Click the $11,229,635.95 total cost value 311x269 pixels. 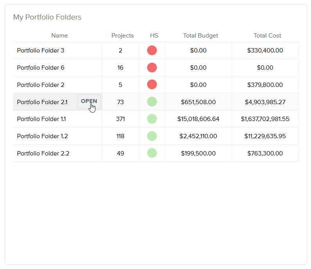click(265, 136)
